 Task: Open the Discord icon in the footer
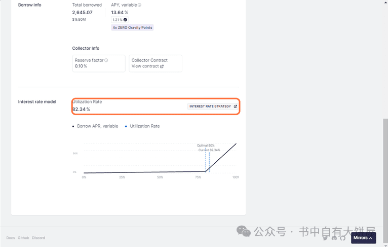334,238
